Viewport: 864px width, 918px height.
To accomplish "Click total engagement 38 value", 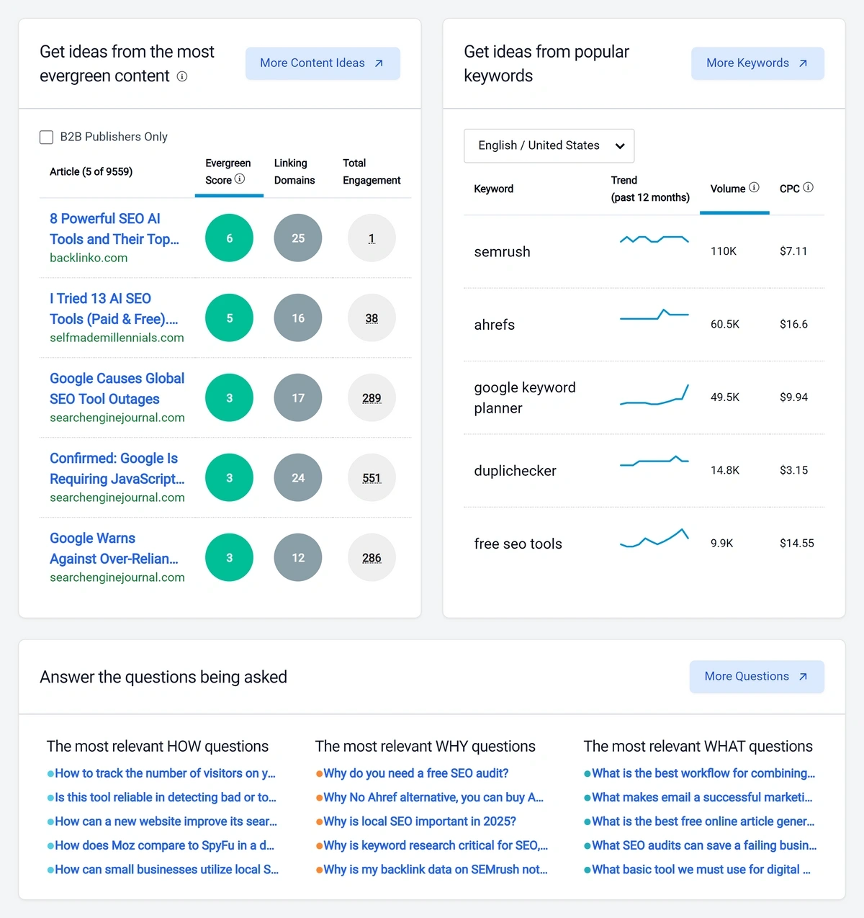I will pos(372,318).
